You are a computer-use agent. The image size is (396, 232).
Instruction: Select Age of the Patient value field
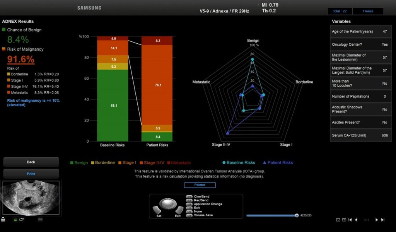coord(361,32)
